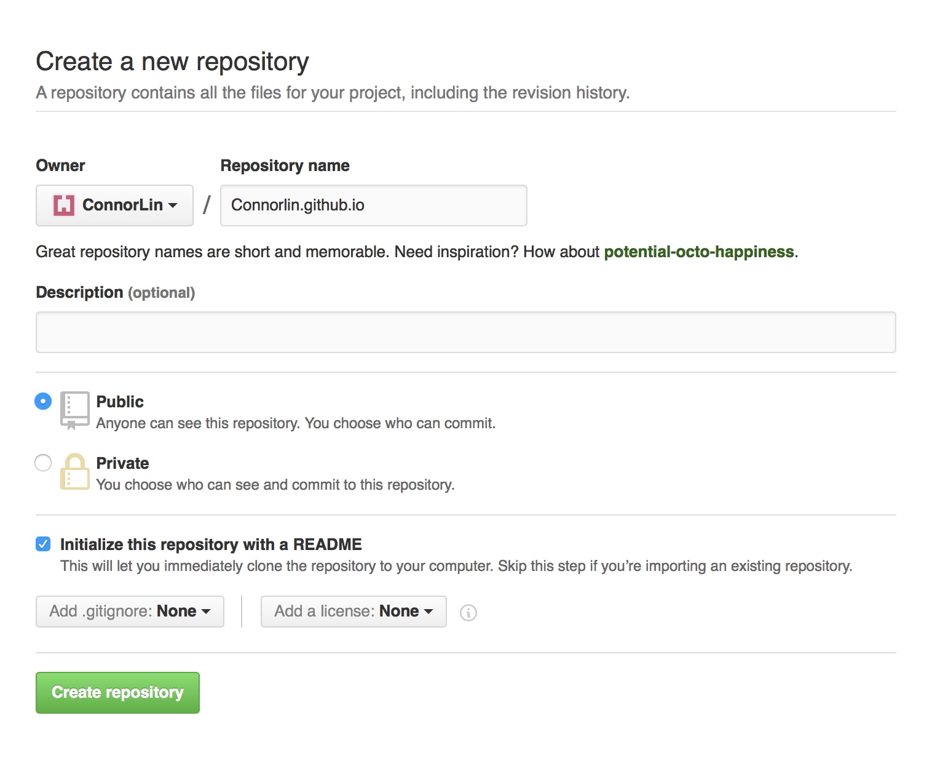Click the Public repository book icon
Screen dimensions: 948x758
pos(75,410)
